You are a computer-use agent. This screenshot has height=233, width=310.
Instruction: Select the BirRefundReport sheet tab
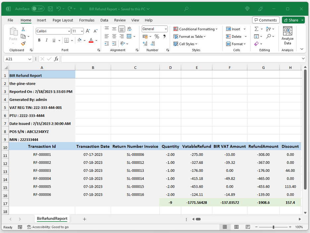[x=52, y=219]
